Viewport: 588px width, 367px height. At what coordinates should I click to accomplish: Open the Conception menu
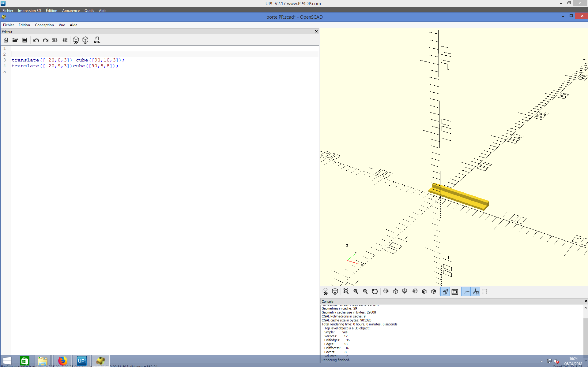click(44, 25)
